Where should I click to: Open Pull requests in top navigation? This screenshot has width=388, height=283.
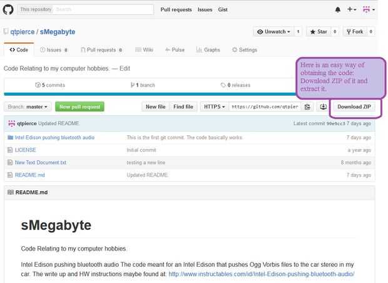point(176,9)
